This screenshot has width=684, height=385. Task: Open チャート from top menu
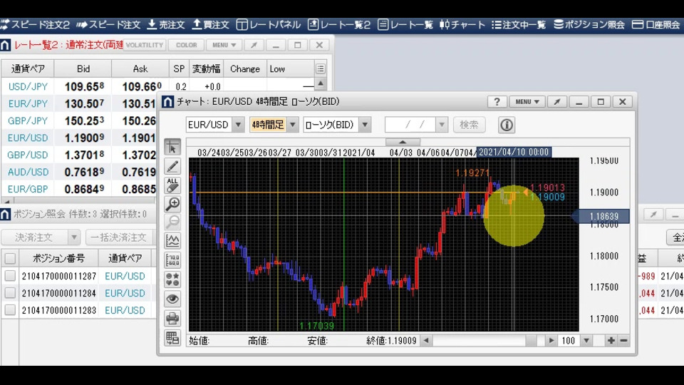462,25
